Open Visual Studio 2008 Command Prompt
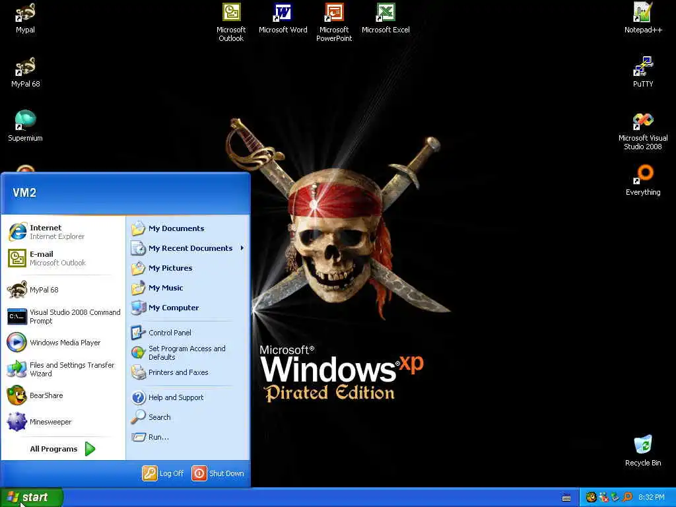Viewport: 676px width, 507px height. 64,316
